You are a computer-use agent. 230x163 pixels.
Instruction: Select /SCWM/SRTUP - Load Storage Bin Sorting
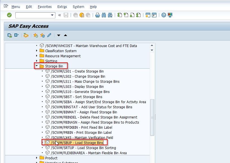83,148
